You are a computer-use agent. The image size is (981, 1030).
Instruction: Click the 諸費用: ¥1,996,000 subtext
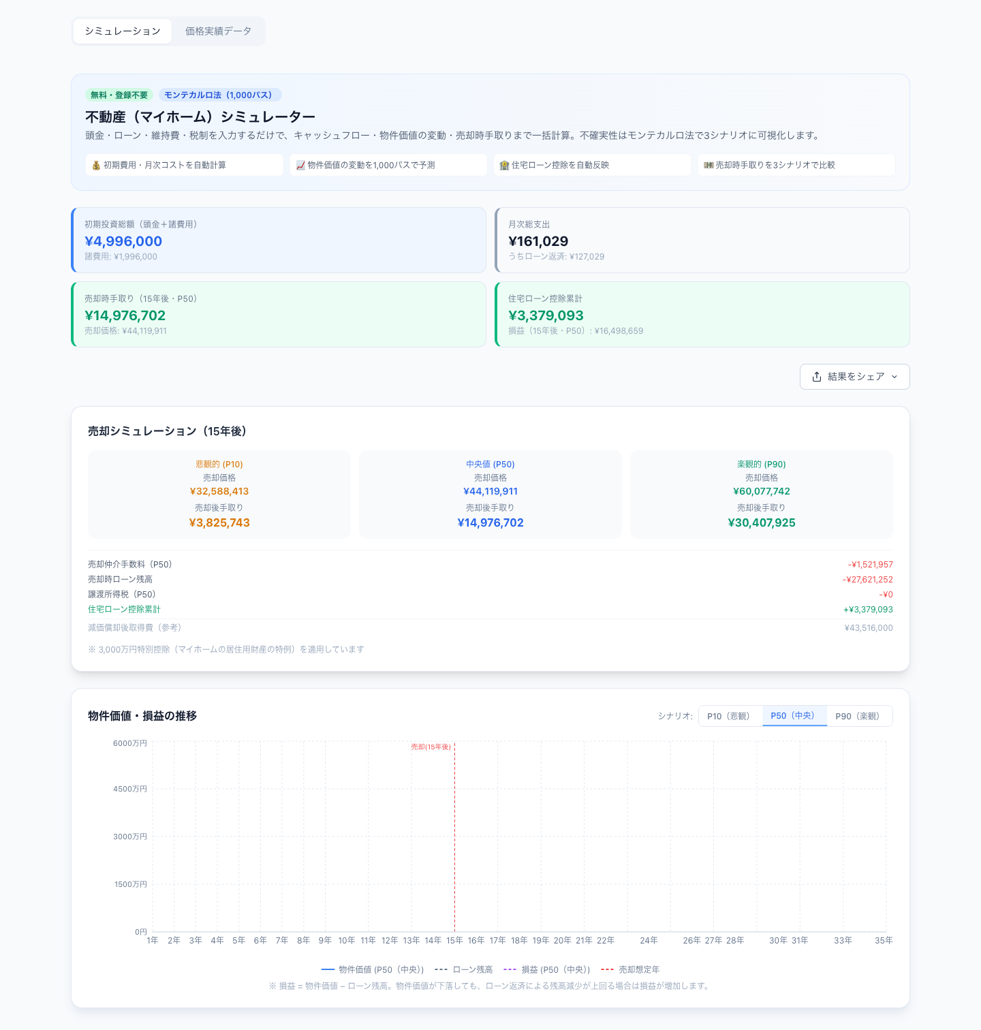(121, 257)
